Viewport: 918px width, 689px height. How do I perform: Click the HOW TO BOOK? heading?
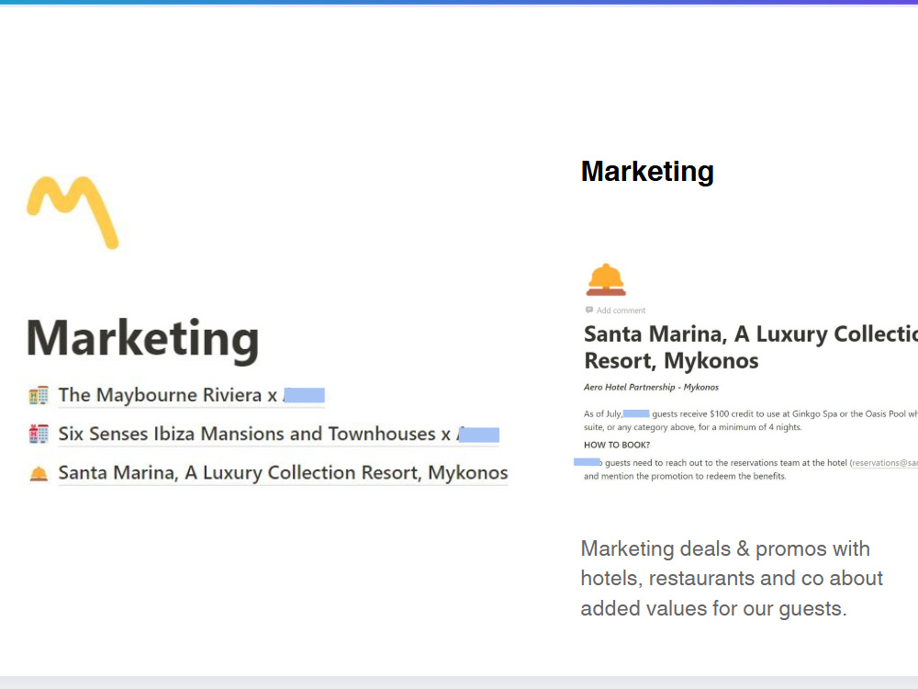coord(617,446)
